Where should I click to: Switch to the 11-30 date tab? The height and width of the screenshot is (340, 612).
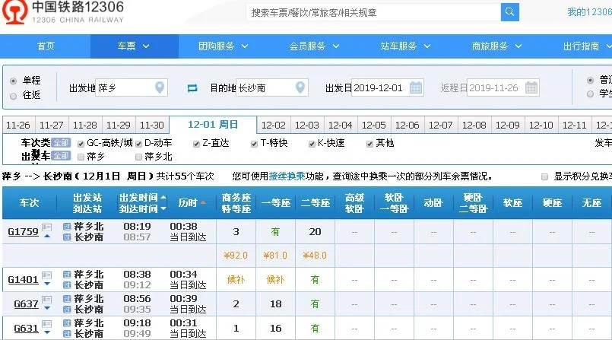pyautogui.click(x=152, y=126)
